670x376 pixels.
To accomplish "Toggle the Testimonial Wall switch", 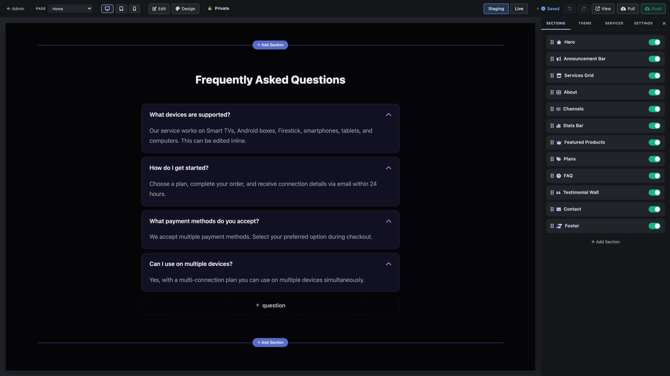I will (654, 193).
